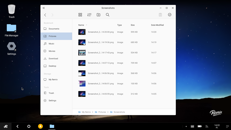This screenshot has height=130, width=231.
Task: Click the title bar back triangle
Action: (x=43, y=8)
